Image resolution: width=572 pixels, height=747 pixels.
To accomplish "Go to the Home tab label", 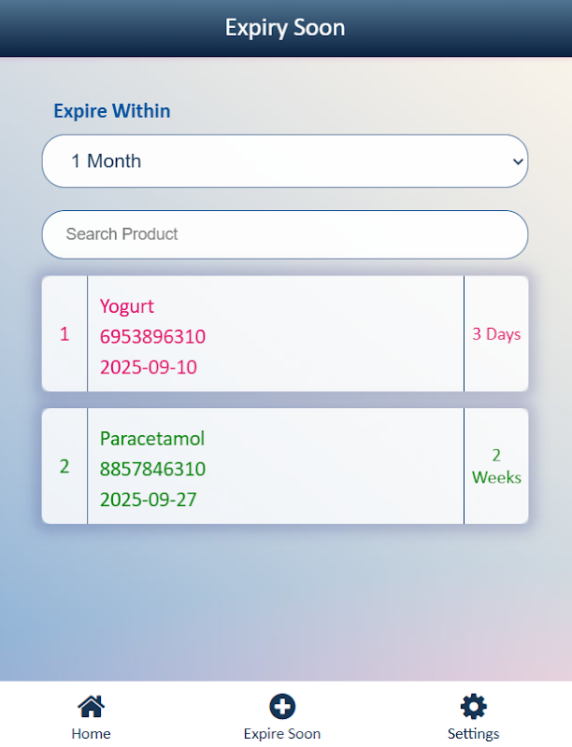I will (x=91, y=734).
